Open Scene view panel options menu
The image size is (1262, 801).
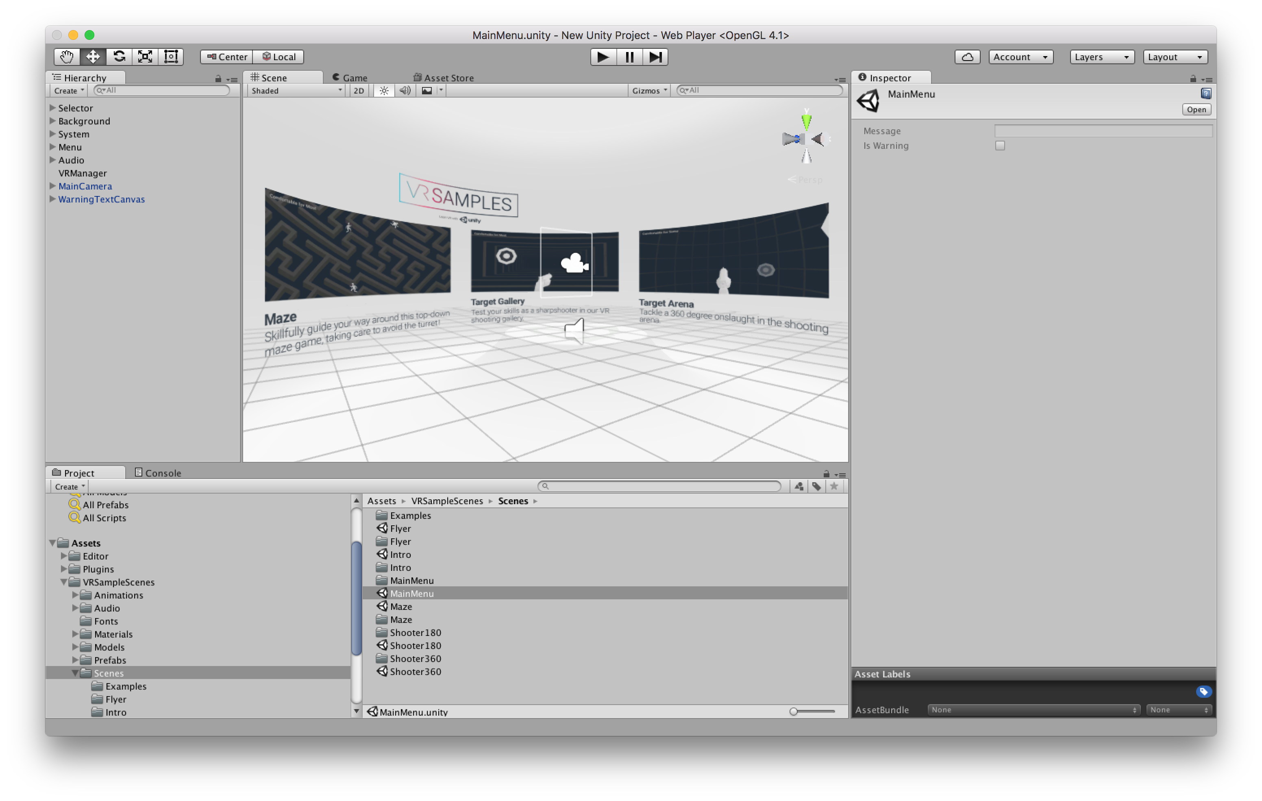(840, 80)
